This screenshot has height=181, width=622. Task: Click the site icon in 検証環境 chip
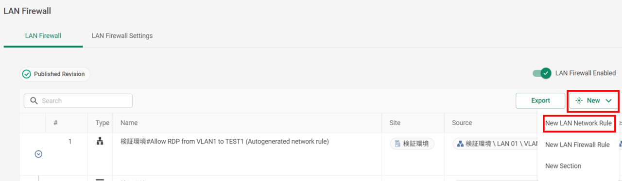(x=397, y=144)
